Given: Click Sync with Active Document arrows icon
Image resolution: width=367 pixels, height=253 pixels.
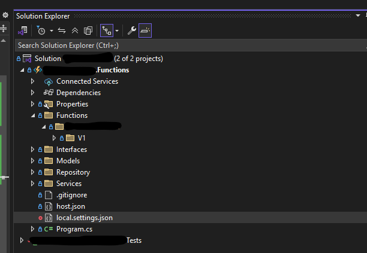Looking at the screenshot, I should coord(62,31).
